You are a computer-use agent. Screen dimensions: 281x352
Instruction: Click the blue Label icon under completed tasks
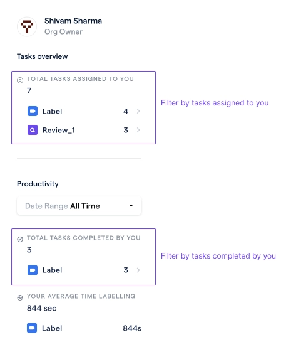tap(33, 270)
